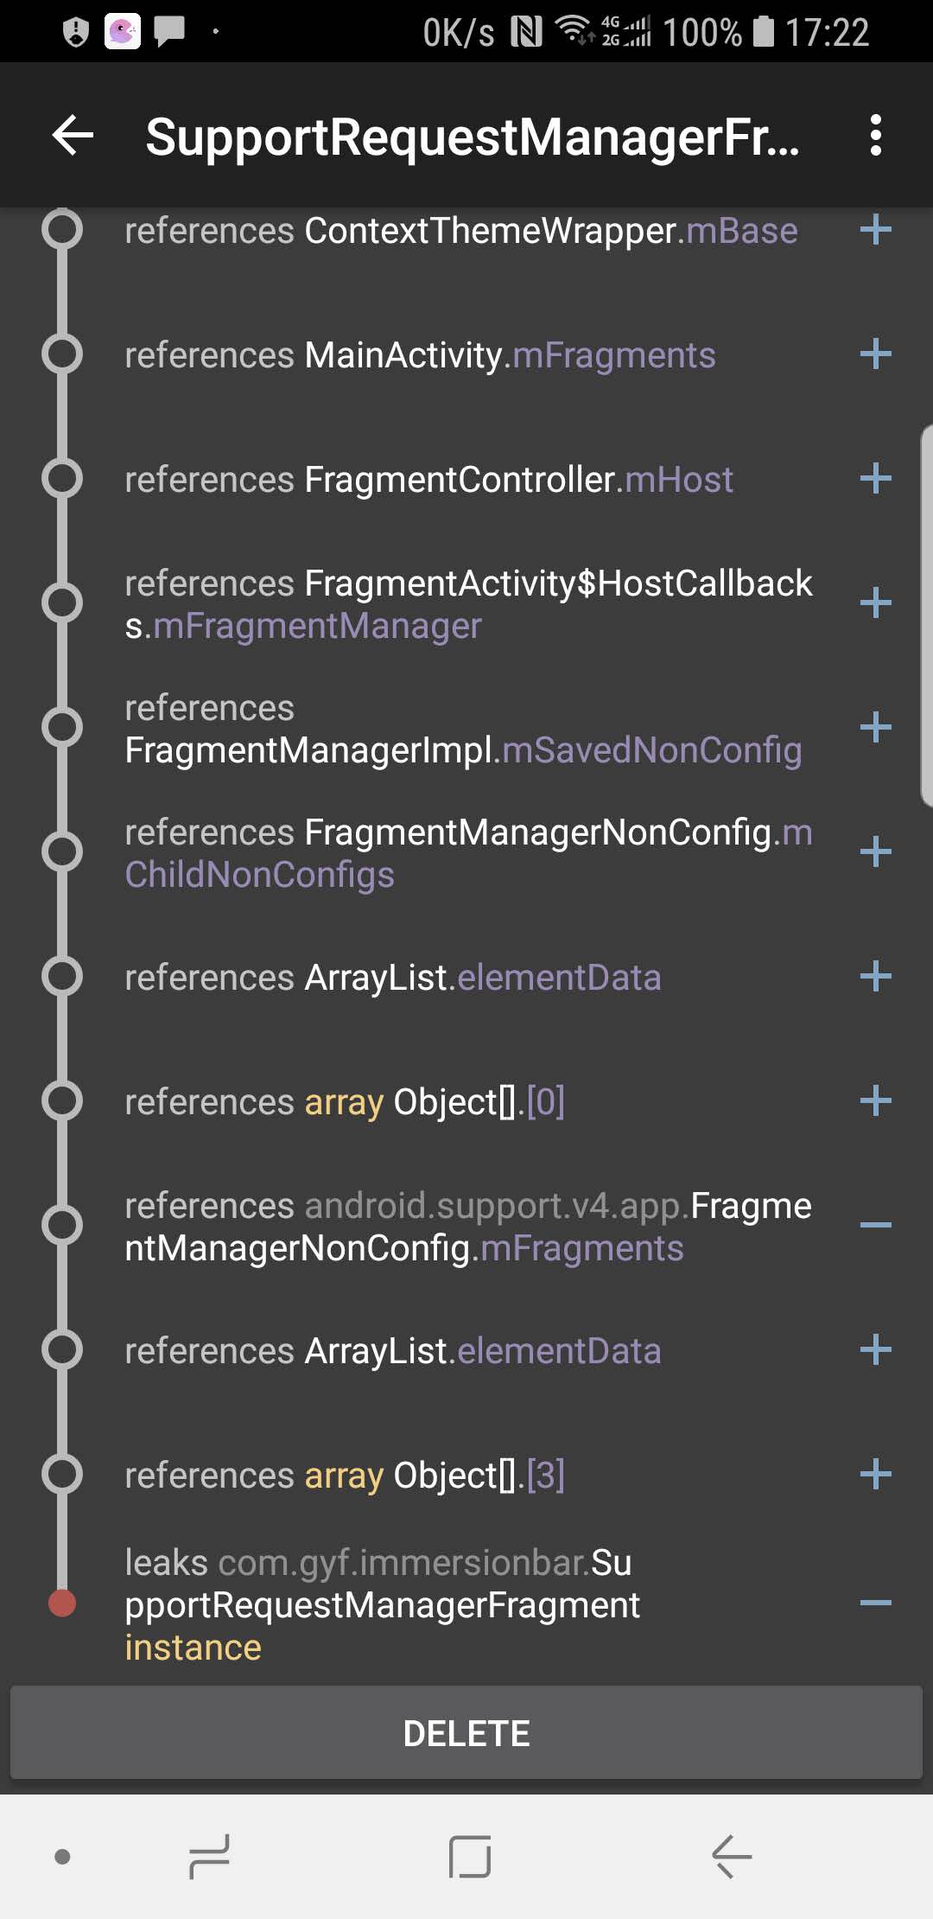Tap the circle node beside ContextThemeWrapper.mBase
This screenshot has width=933, height=1919.
coord(61,230)
